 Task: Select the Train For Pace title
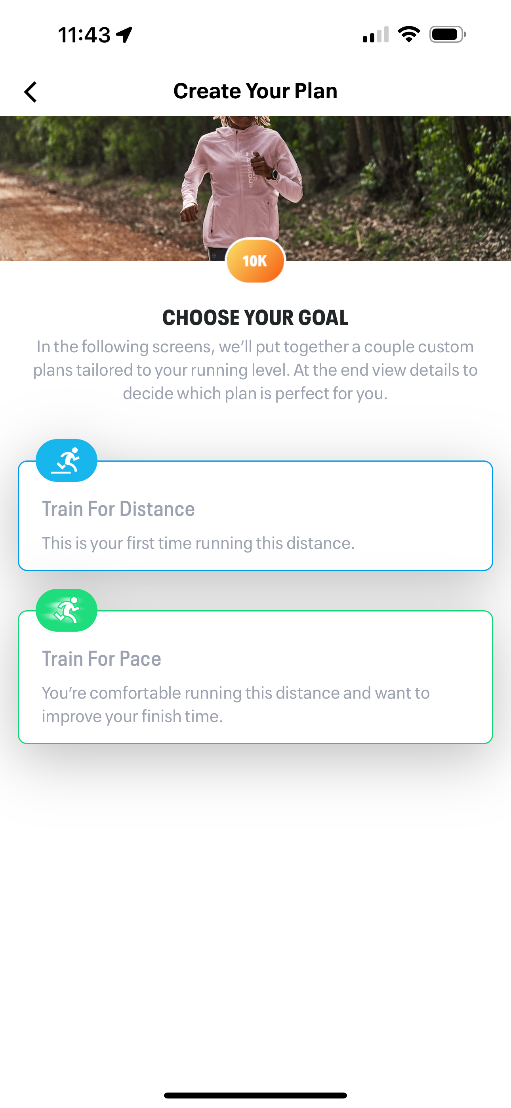click(101, 659)
